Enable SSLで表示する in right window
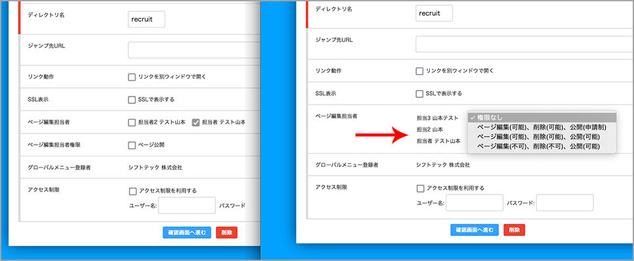634x261 pixels. 419,94
